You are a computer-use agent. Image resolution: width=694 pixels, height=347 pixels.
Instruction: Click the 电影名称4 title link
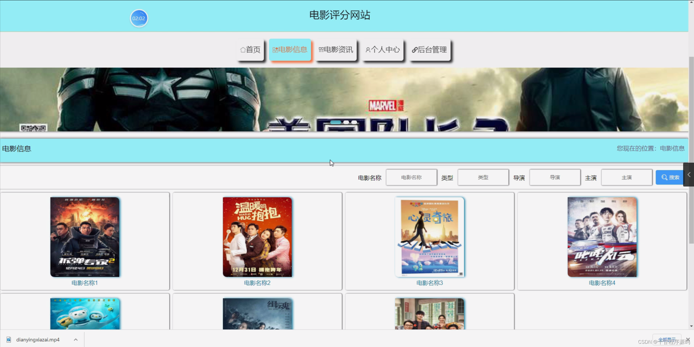coord(602,283)
